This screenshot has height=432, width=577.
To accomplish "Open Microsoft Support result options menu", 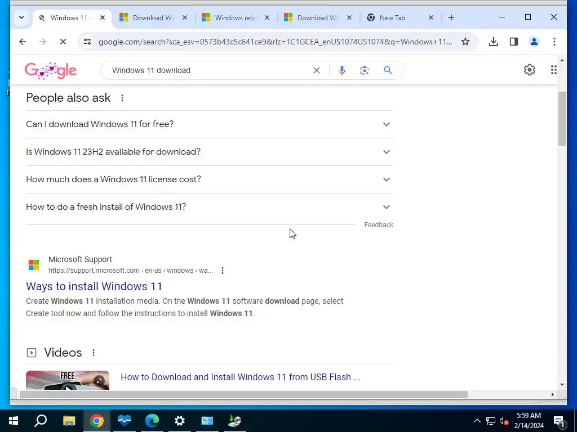I will click(x=222, y=271).
